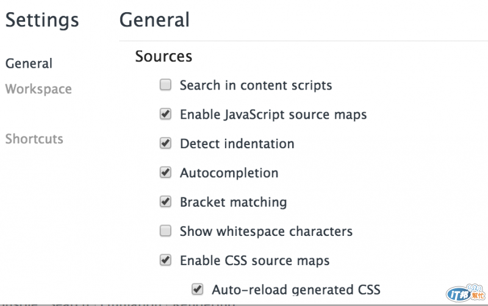Switch to the Workspace settings tab
This screenshot has height=306, width=488.
[38, 89]
